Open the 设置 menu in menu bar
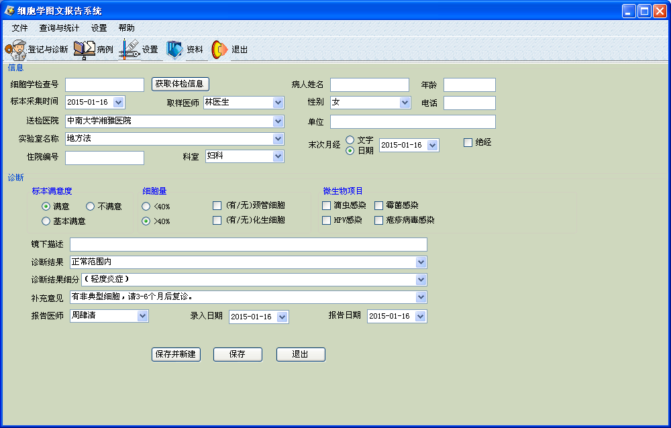Screen dimensions: 671x428 click(x=99, y=28)
